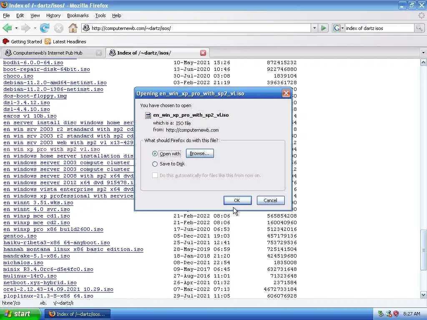
Task: Click the first green tray icon
Action: tap(381, 314)
